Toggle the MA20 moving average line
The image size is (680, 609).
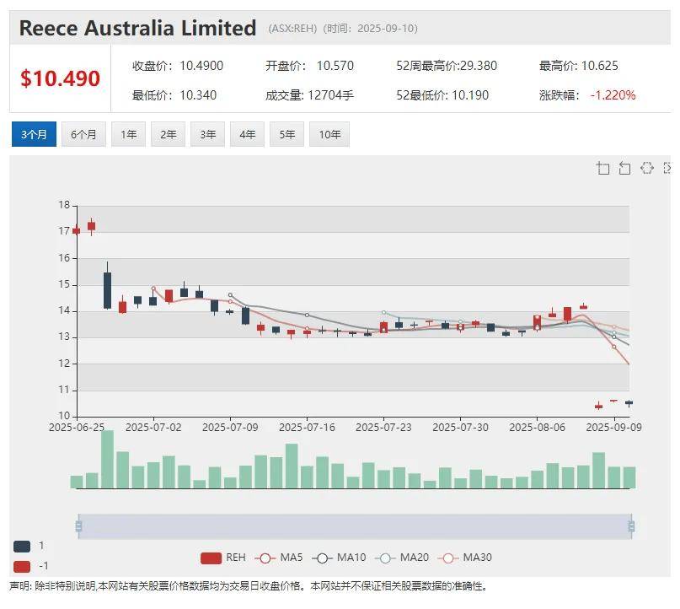pyautogui.click(x=384, y=558)
